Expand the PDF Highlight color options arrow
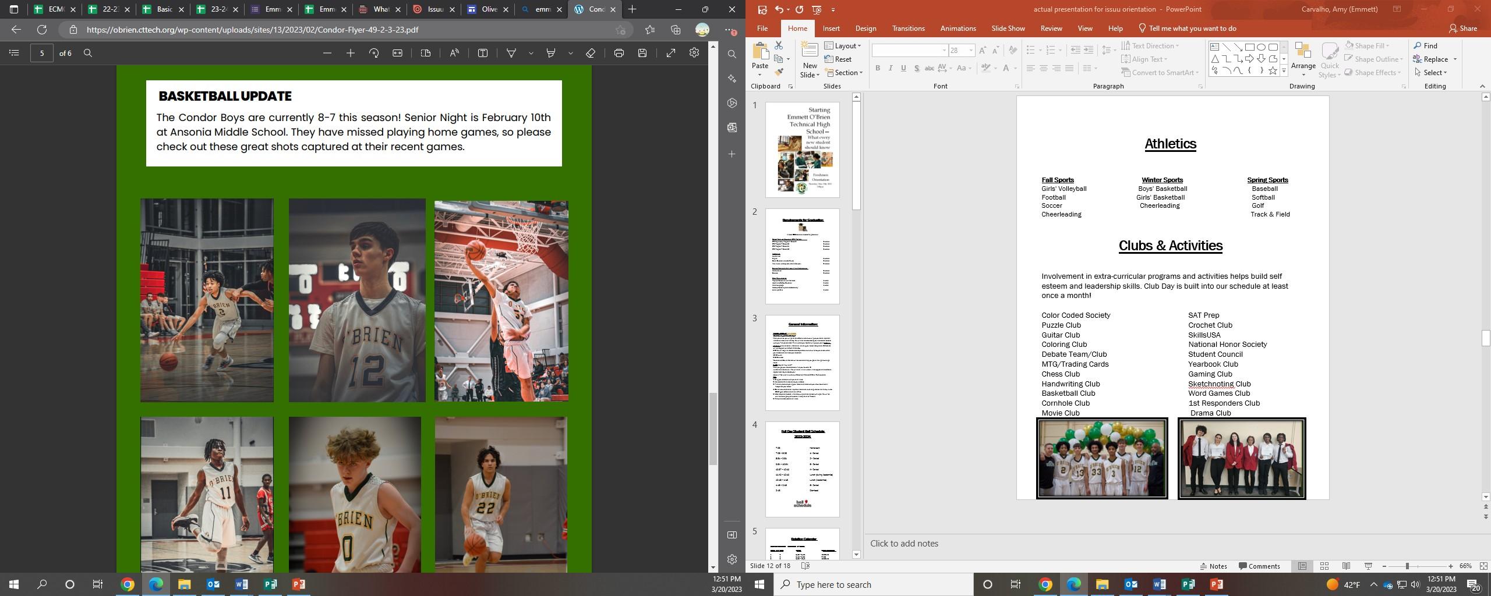 (x=571, y=53)
